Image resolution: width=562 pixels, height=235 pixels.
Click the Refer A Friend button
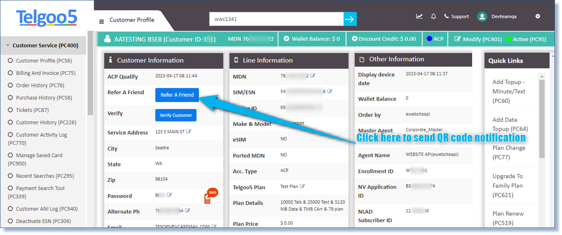coord(177,95)
